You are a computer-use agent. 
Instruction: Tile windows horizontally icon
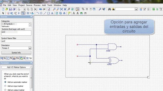(87, 9)
